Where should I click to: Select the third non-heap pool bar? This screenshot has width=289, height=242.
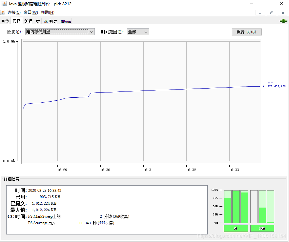tap(270, 207)
